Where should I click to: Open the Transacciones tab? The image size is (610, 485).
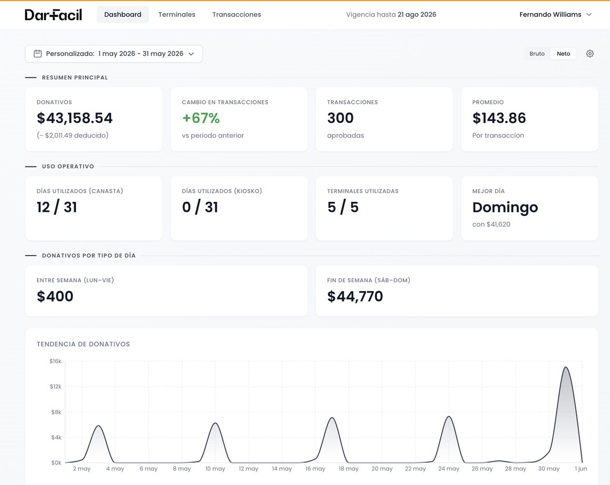point(237,14)
